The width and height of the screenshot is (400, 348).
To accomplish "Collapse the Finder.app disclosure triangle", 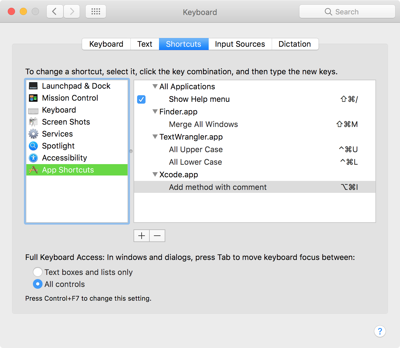I will point(155,112).
